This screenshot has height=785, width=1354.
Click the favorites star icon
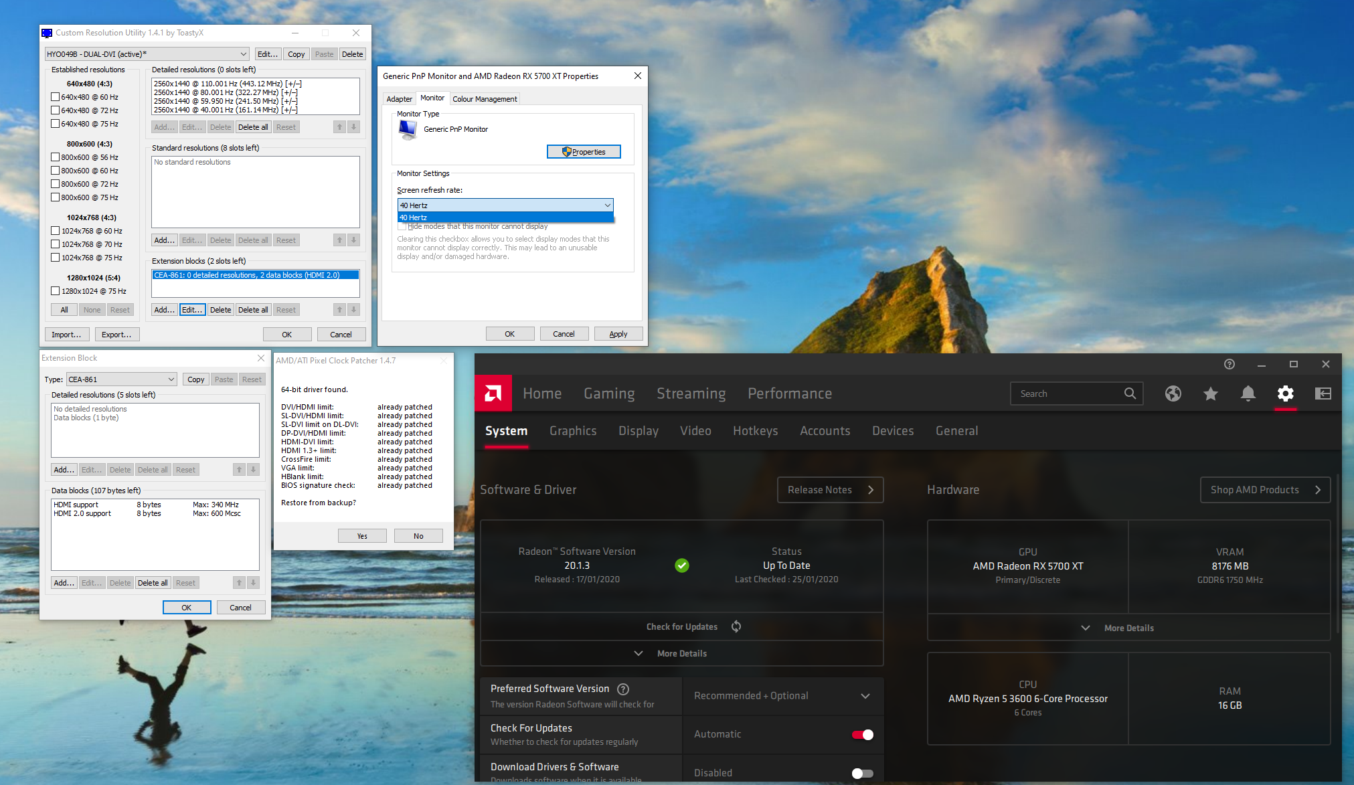pyautogui.click(x=1210, y=394)
